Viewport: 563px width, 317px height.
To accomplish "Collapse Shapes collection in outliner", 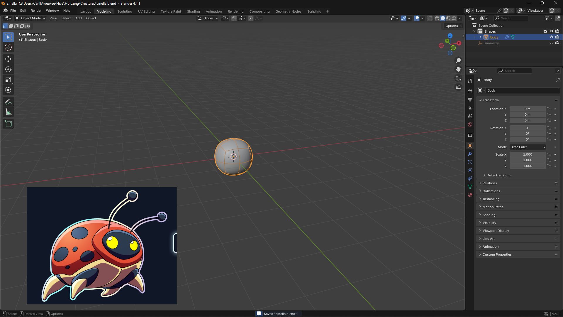I will (x=474, y=31).
